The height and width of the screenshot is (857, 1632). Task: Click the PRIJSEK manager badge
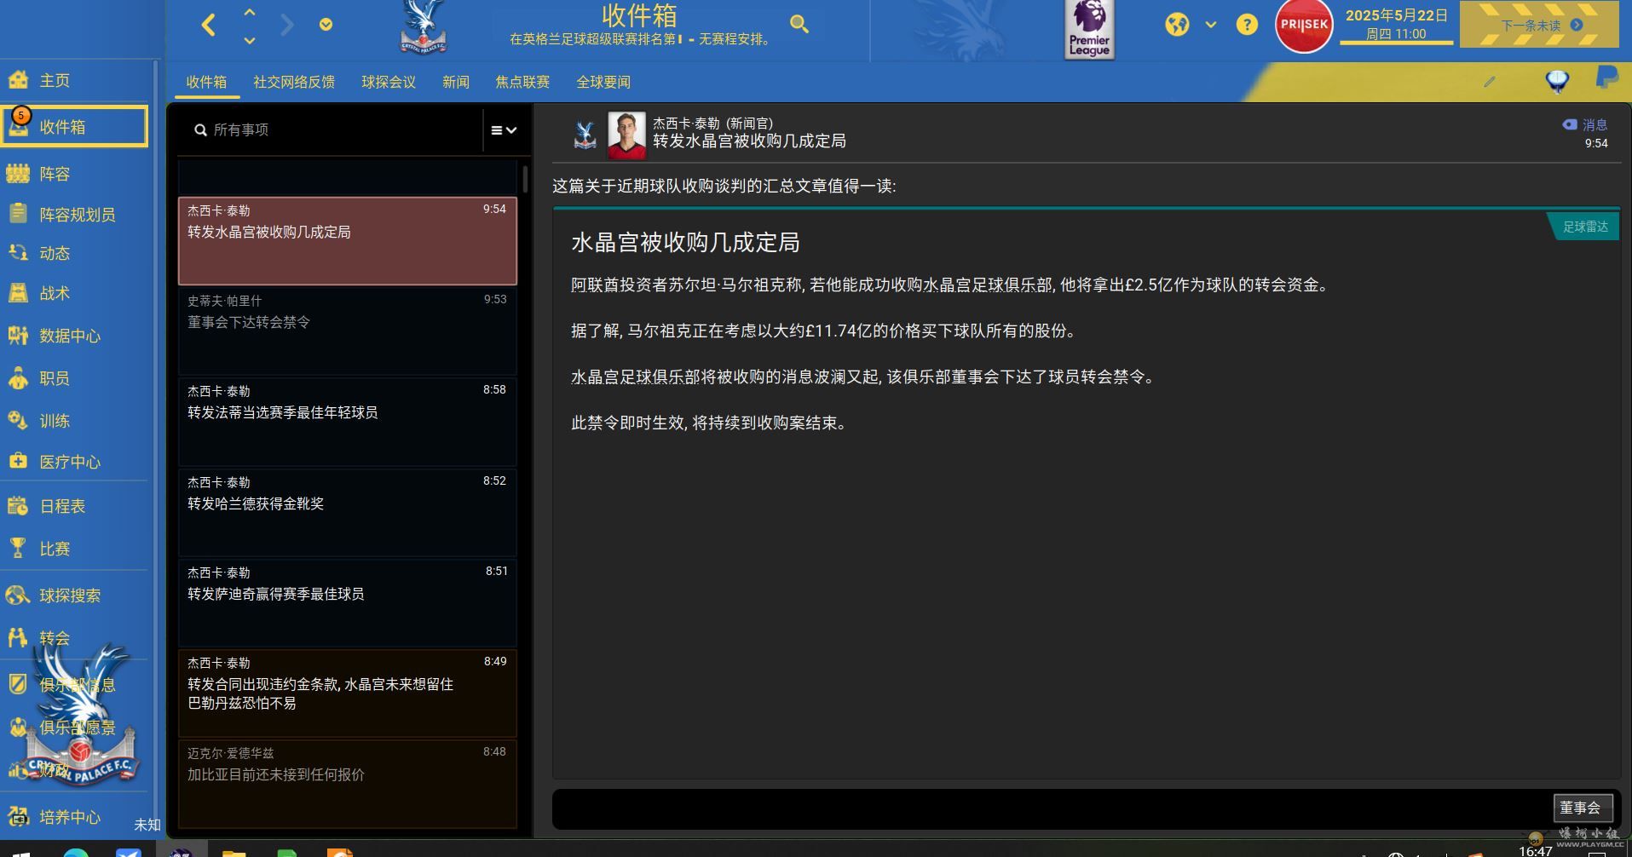1303,26
